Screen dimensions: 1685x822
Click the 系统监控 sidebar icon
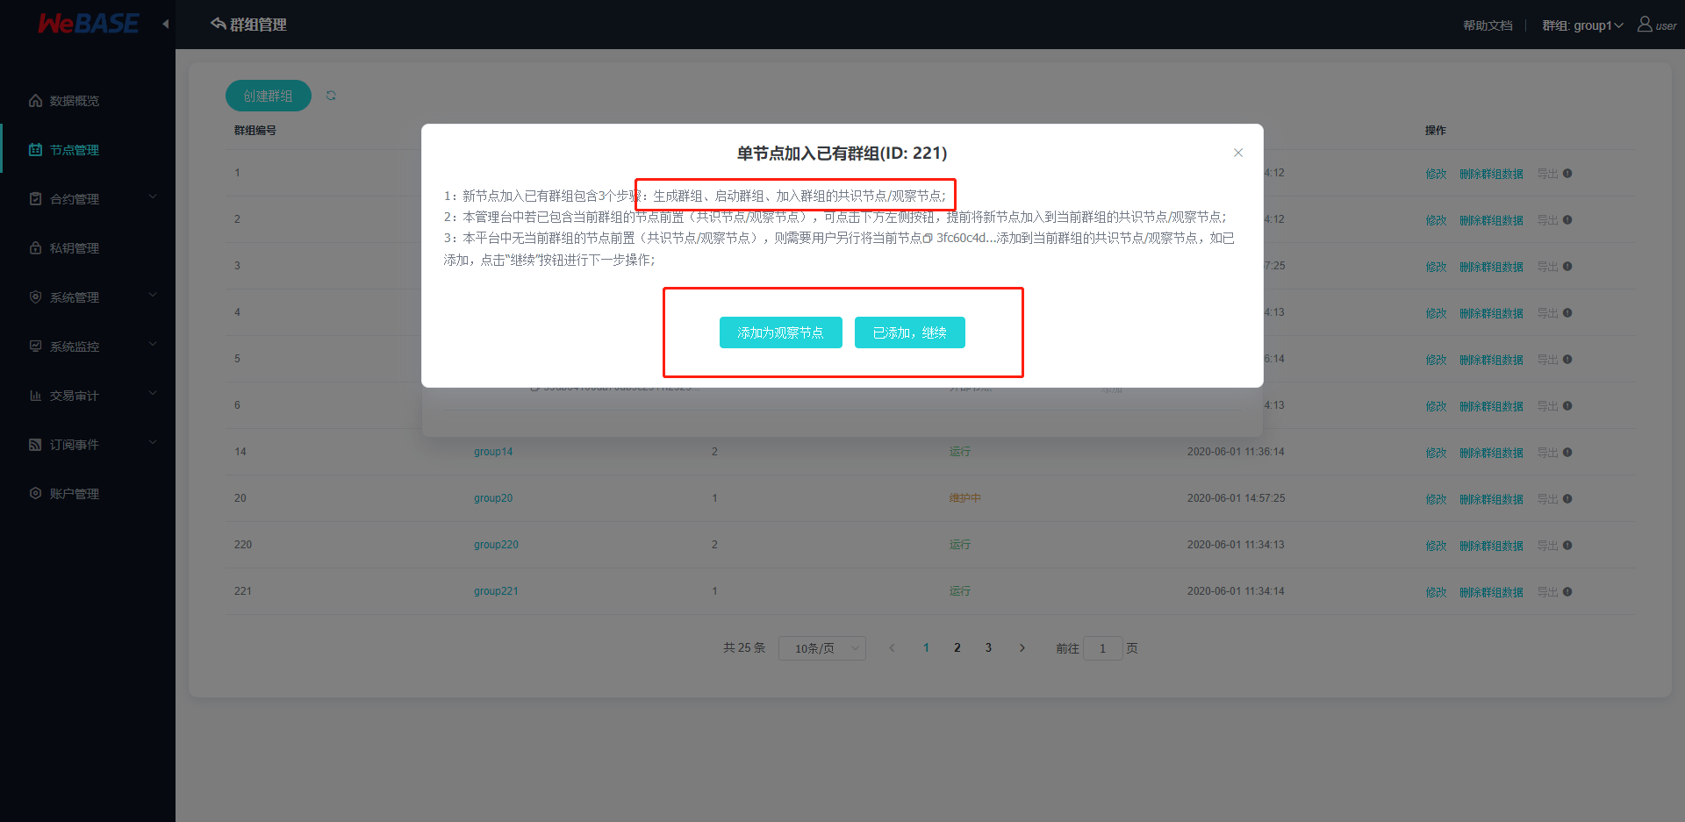35,346
